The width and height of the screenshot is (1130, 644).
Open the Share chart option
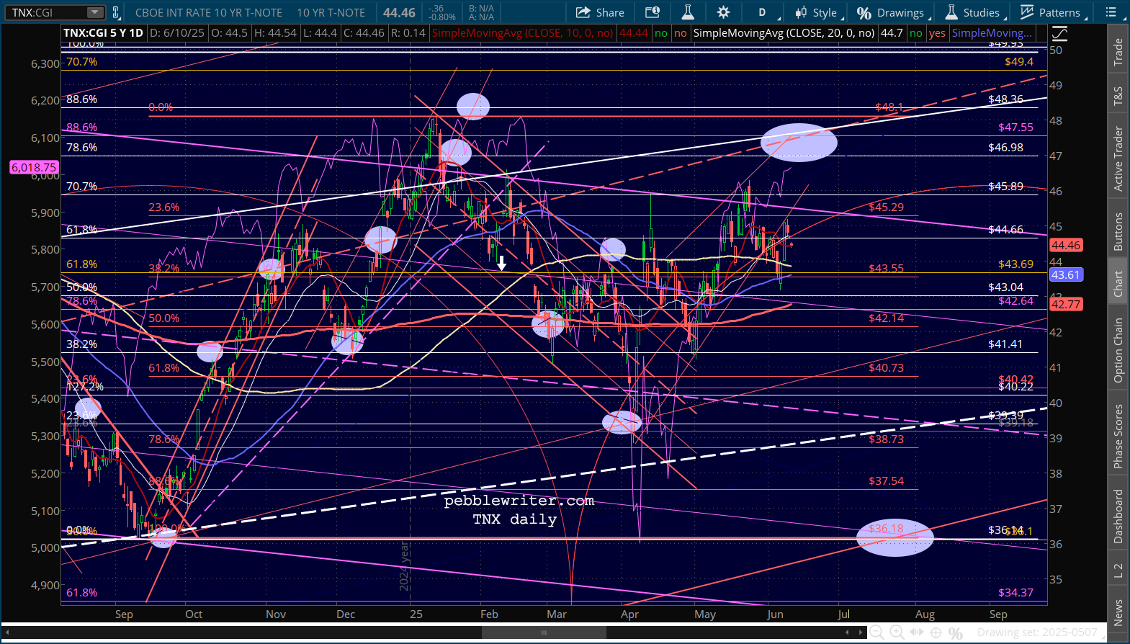click(x=600, y=12)
